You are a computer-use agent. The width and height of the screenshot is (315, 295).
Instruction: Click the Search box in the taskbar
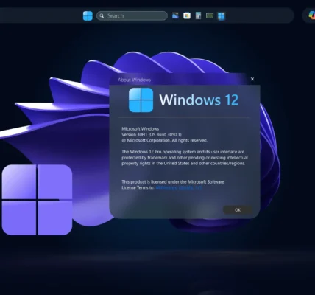coord(132,15)
